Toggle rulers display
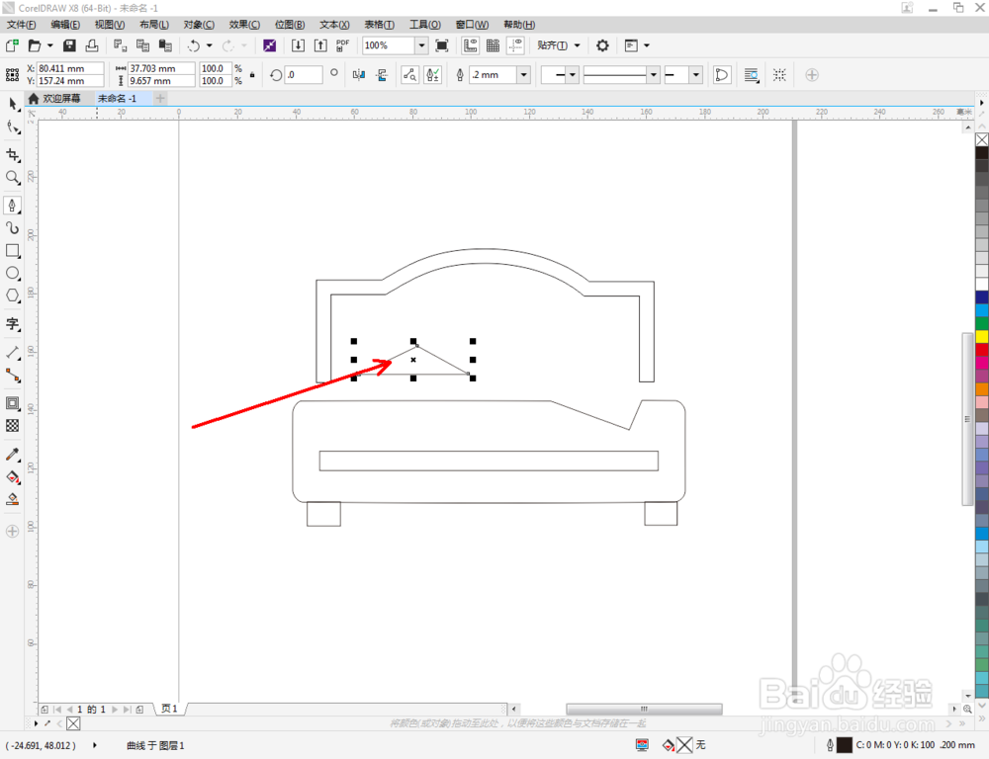This screenshot has height=759, width=989. tap(471, 45)
